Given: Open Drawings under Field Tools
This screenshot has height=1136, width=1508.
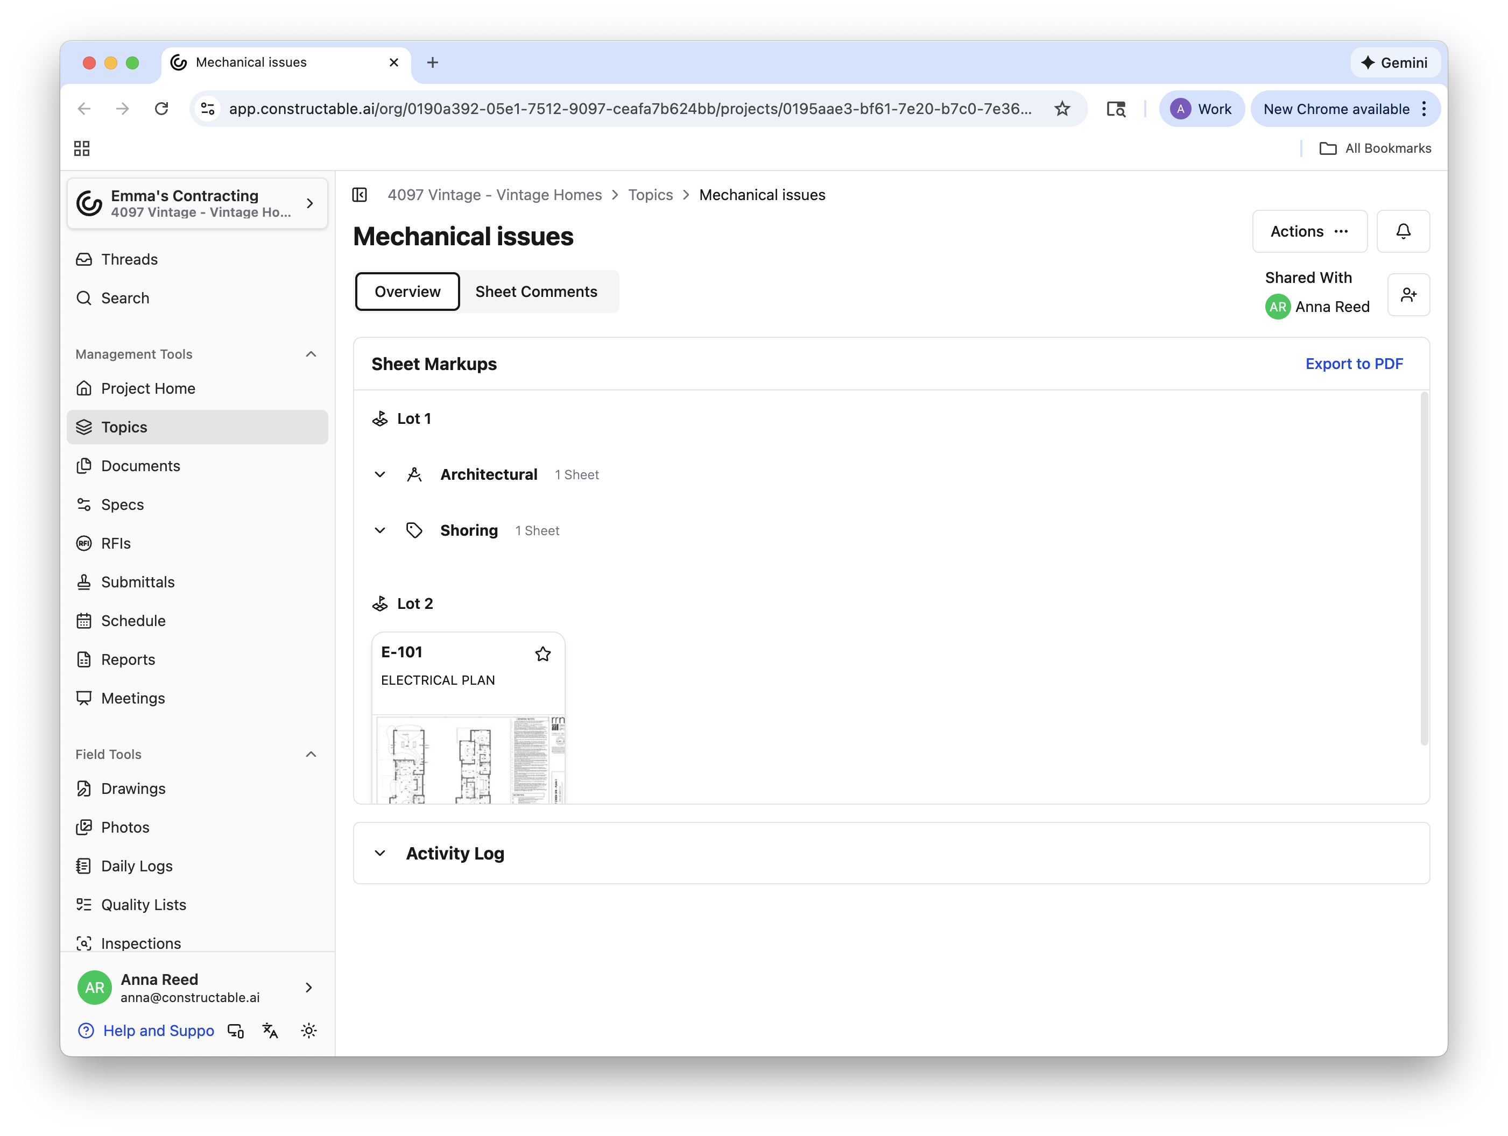Looking at the screenshot, I should [197, 789].
